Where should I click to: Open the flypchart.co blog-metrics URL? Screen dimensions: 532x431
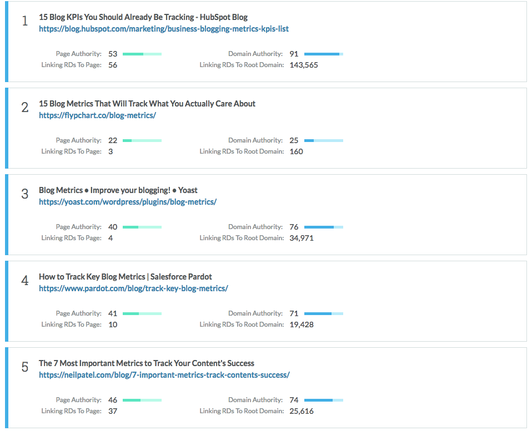point(97,115)
